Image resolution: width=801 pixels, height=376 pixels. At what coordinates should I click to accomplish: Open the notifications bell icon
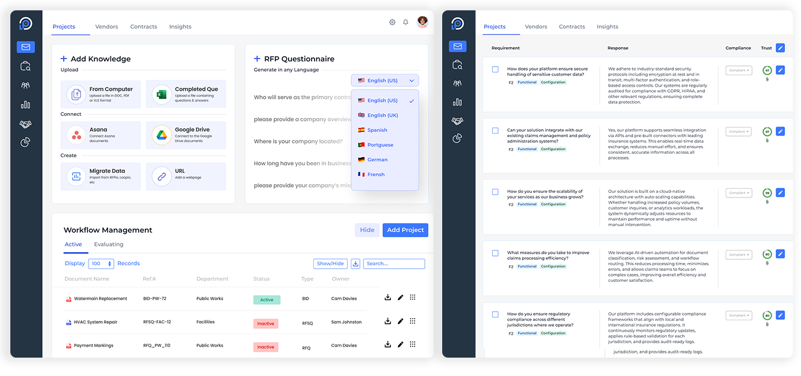click(405, 22)
